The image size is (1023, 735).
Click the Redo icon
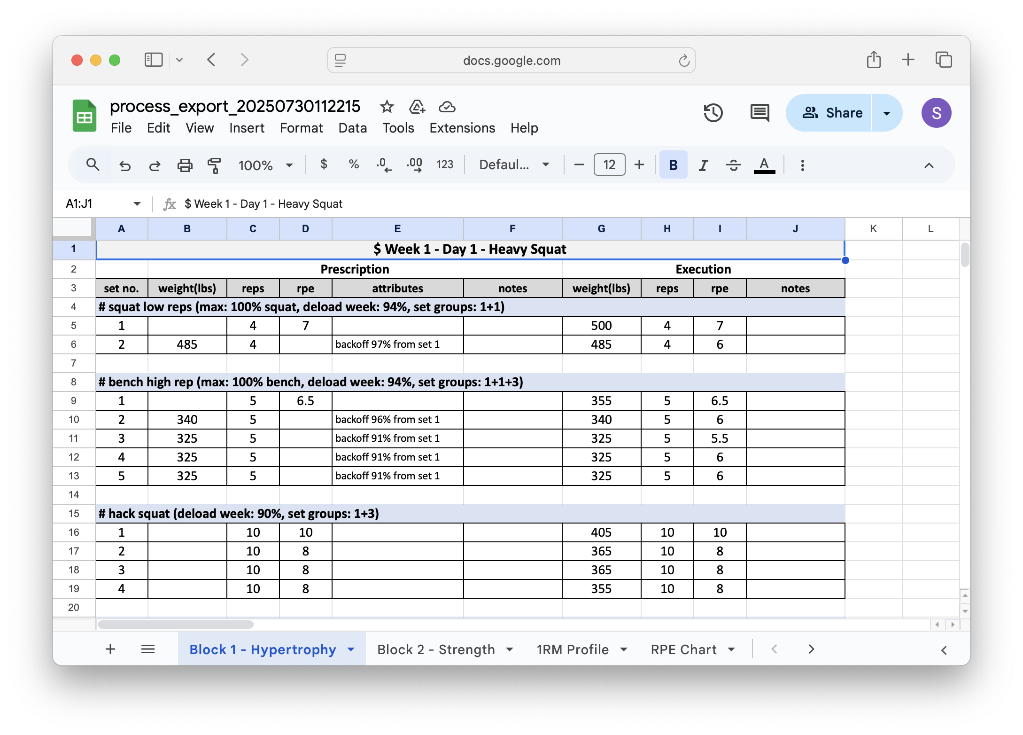(x=155, y=165)
